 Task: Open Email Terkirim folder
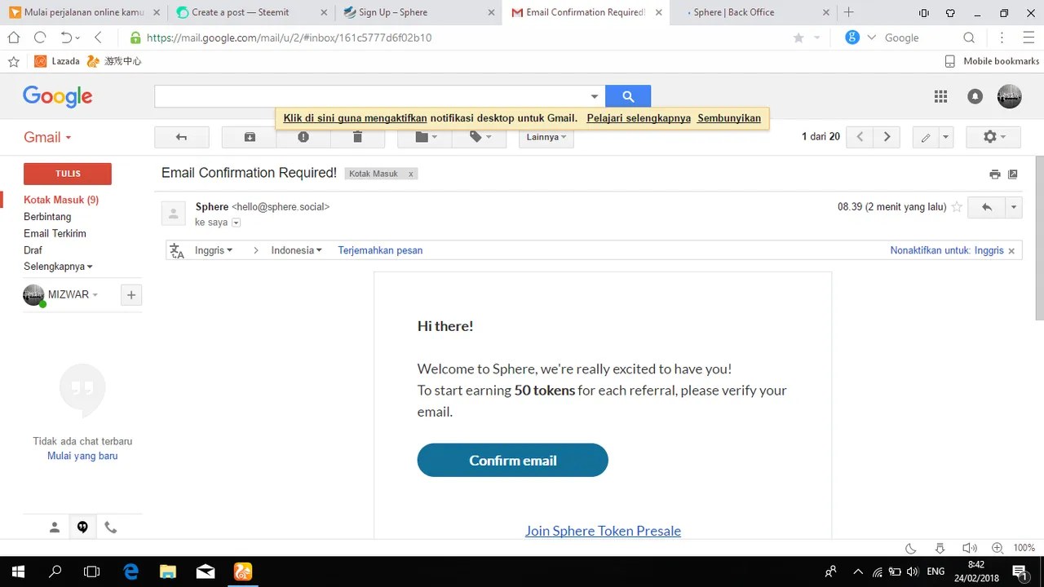[x=55, y=233]
